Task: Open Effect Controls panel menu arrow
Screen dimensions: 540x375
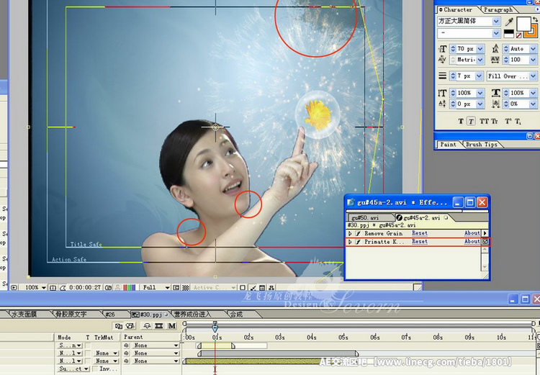Action: [x=485, y=233]
